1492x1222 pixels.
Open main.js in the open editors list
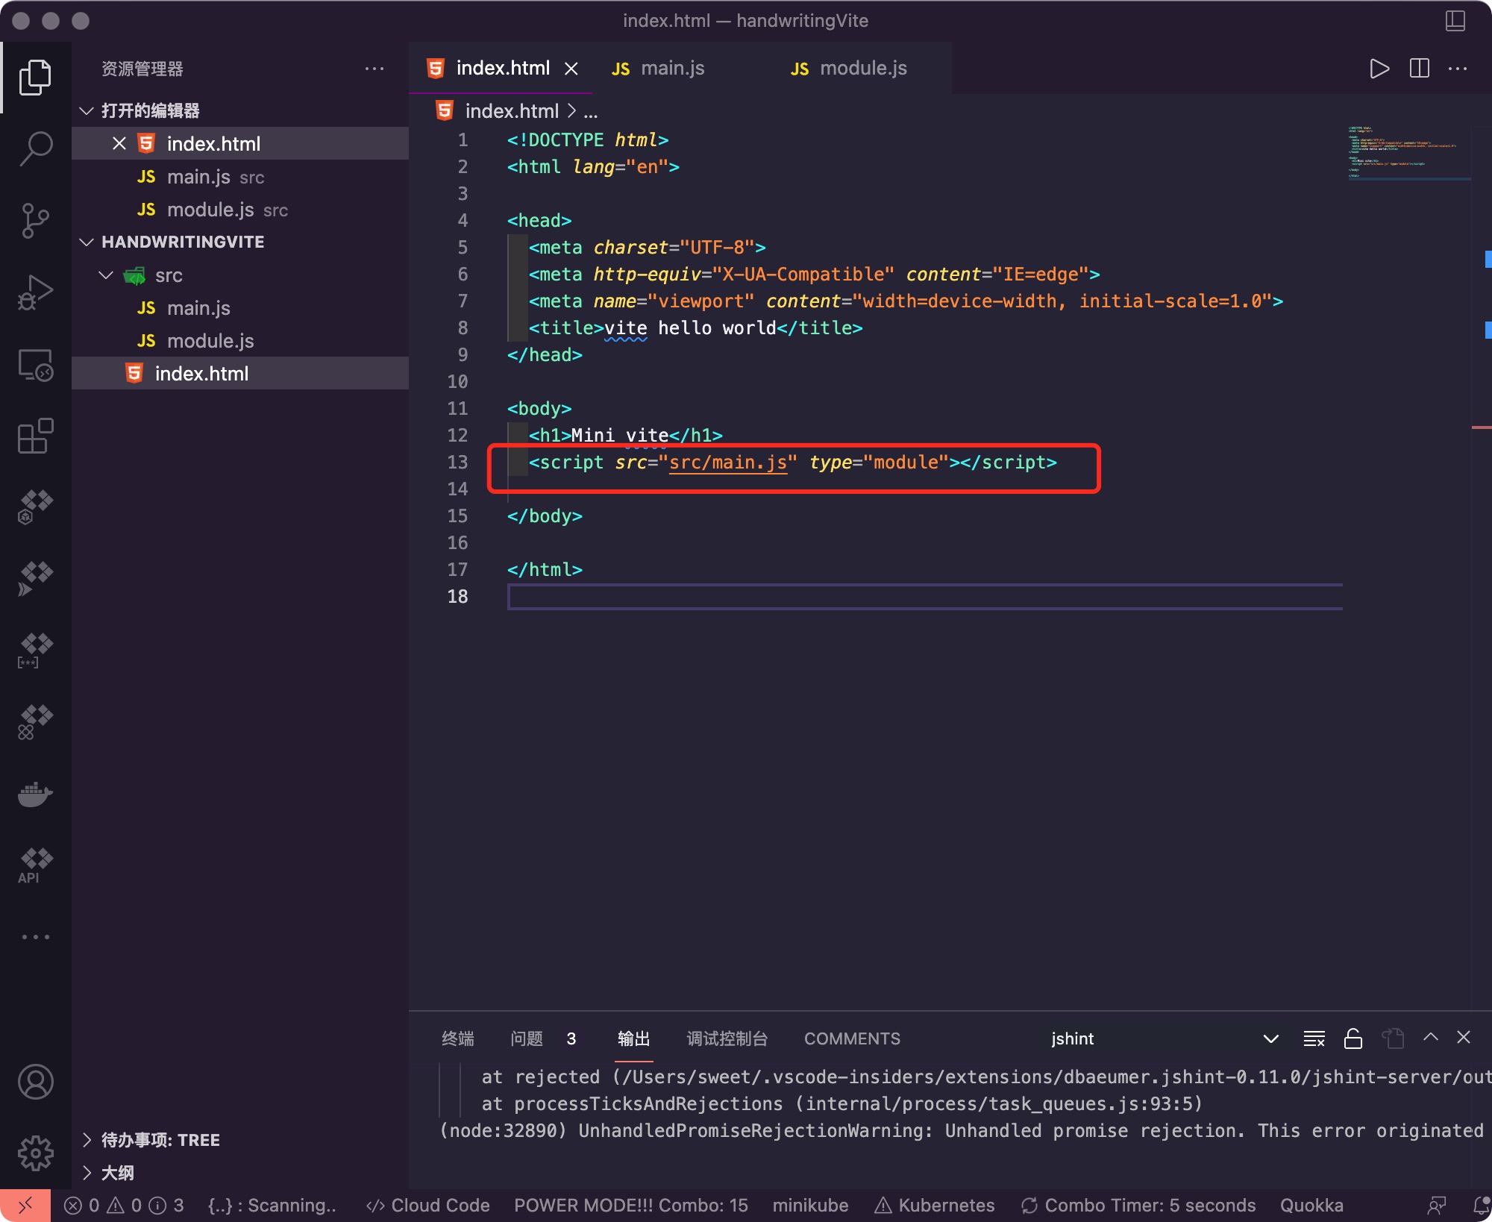pyautogui.click(x=240, y=177)
